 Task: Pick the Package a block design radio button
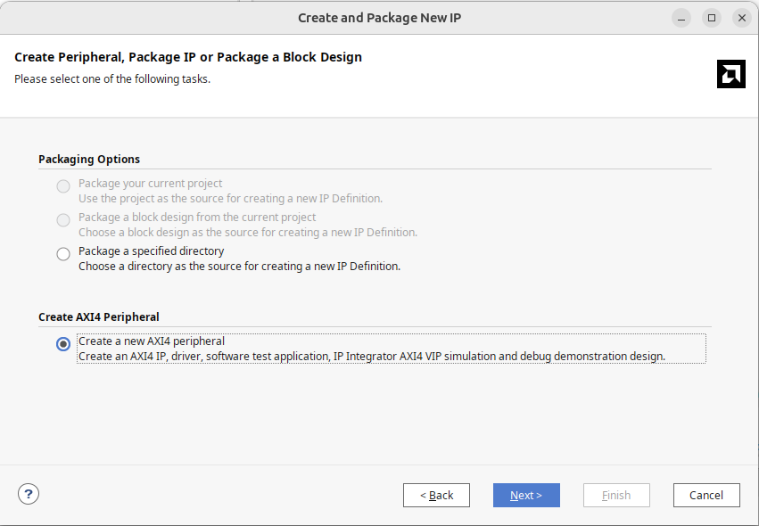coord(63,220)
